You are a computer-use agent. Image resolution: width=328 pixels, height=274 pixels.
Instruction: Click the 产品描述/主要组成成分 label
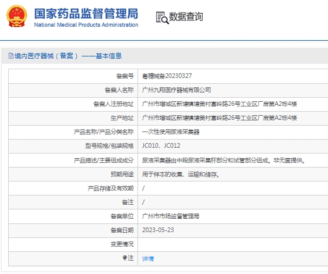[104, 161]
